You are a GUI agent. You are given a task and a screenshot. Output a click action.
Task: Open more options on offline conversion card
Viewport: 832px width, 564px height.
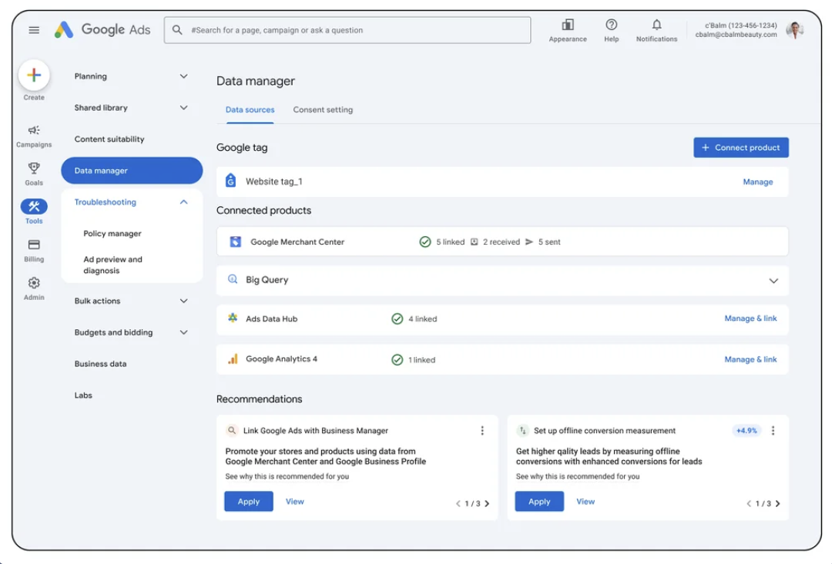point(773,430)
